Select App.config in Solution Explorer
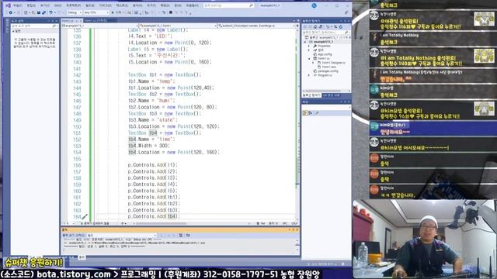The width and height of the screenshot is (497, 279). (x=325, y=54)
